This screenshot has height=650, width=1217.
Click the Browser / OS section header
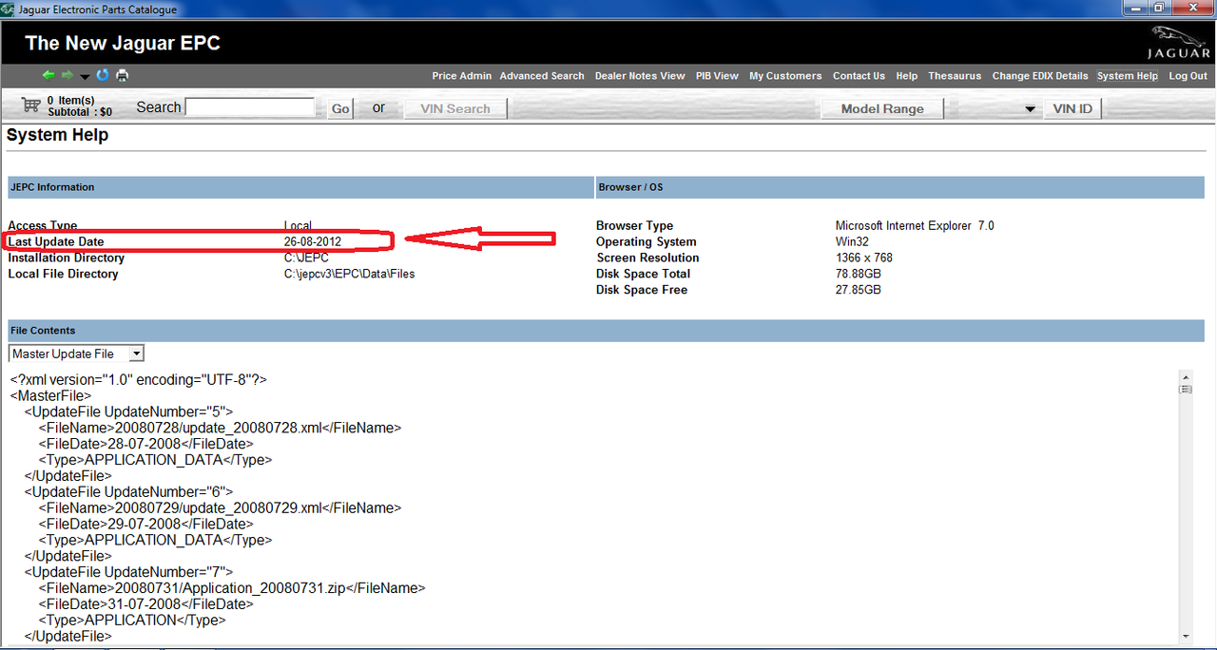point(899,187)
